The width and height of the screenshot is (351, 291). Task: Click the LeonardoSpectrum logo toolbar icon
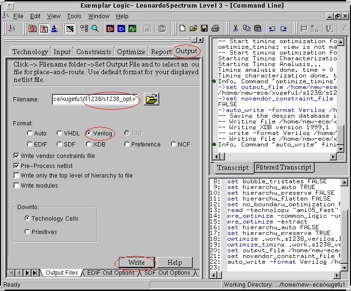(x=12, y=29)
